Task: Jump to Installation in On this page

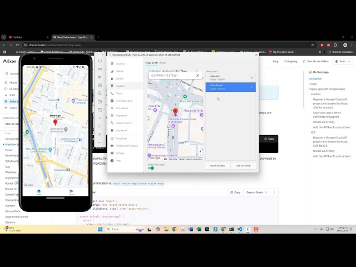Action: pos(315,78)
